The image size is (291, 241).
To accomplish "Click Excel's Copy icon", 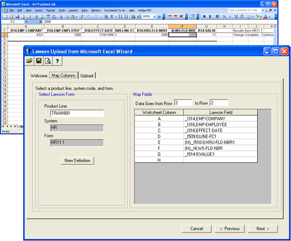I will click(67, 16).
